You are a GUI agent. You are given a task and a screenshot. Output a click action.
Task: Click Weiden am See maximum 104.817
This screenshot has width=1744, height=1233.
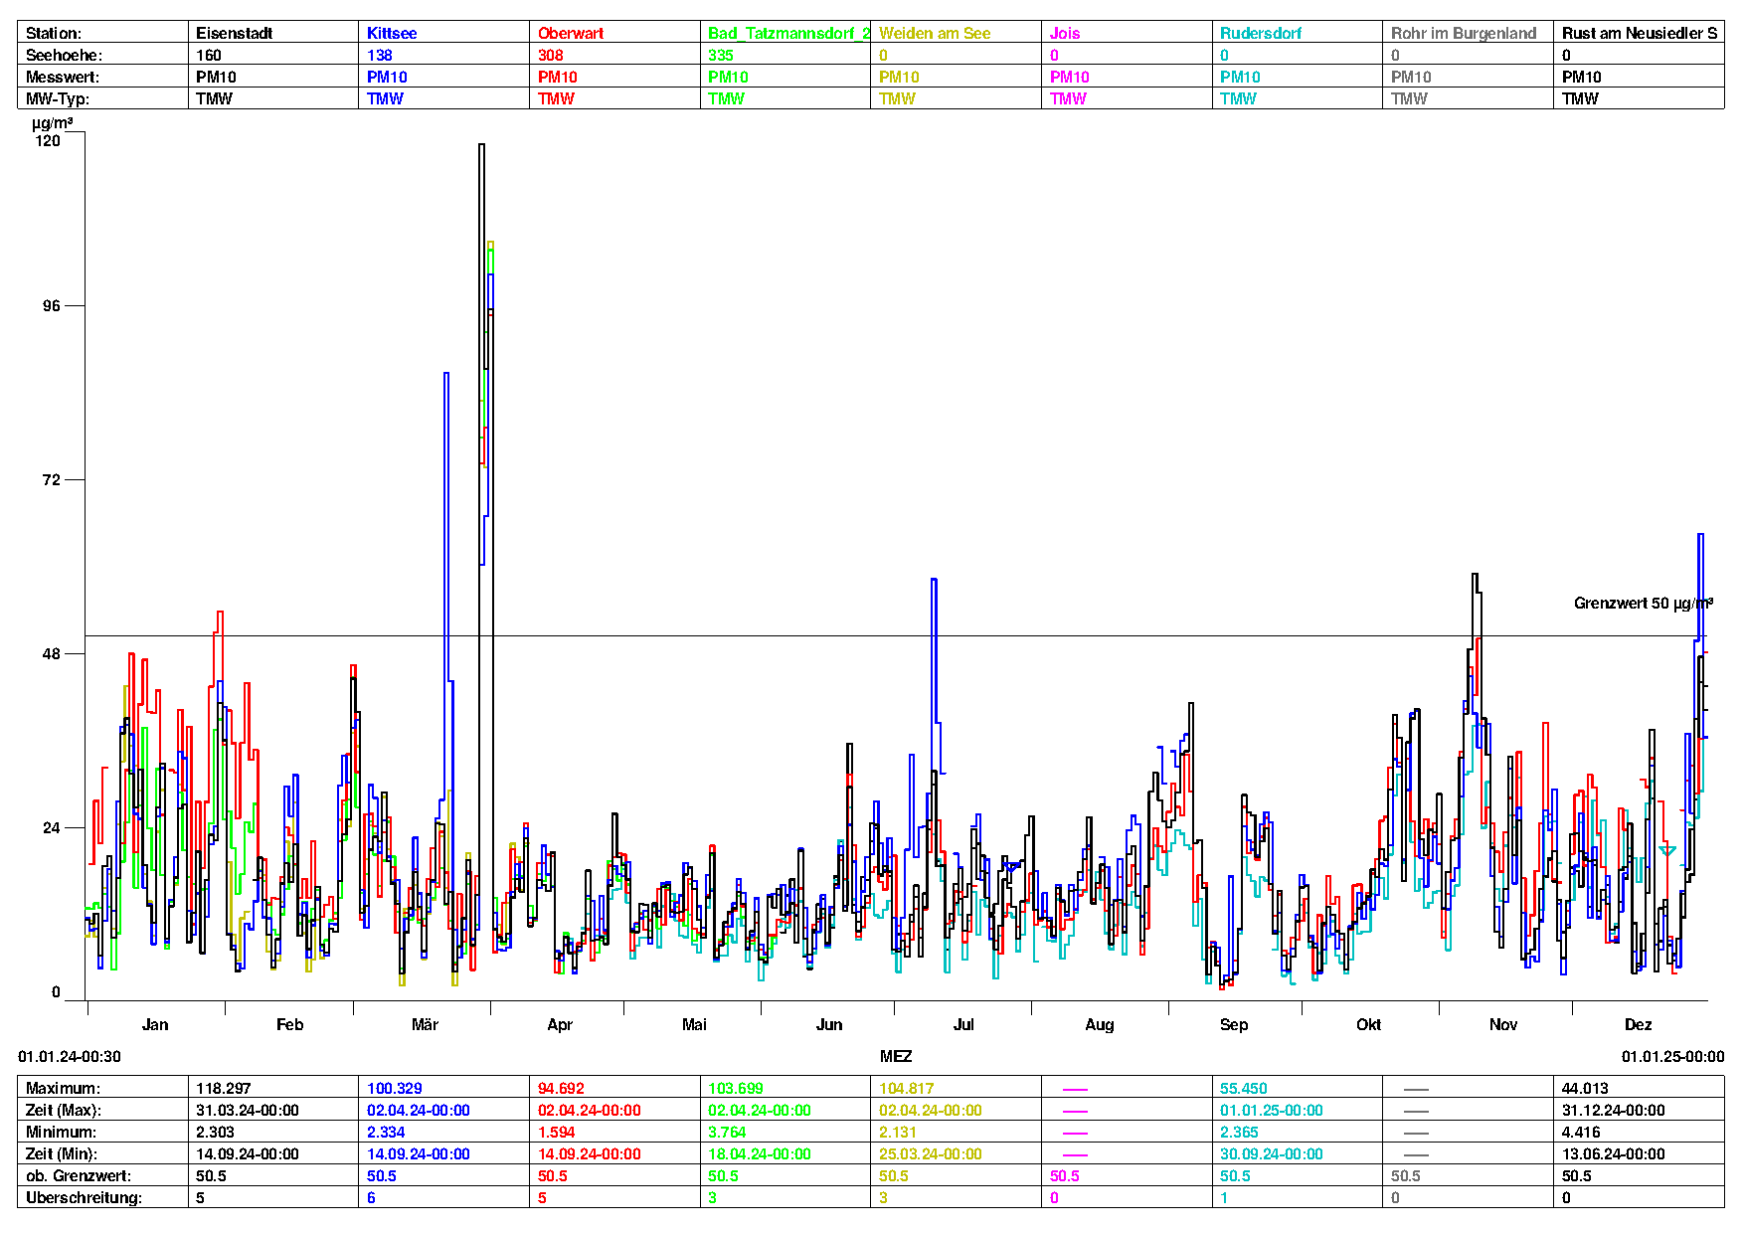(907, 1088)
